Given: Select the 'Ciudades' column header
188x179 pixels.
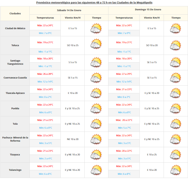Looking at the screenshot, I should click(x=15, y=14).
